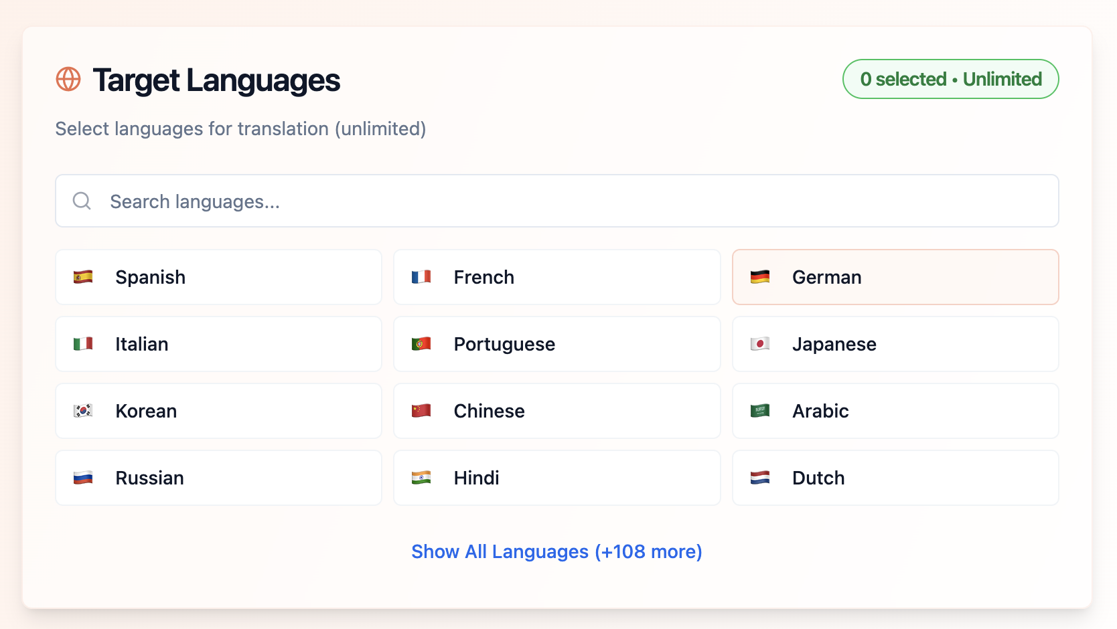Pick Japanese from the language grid
Viewport: 1117px width, 629px height.
(895, 344)
